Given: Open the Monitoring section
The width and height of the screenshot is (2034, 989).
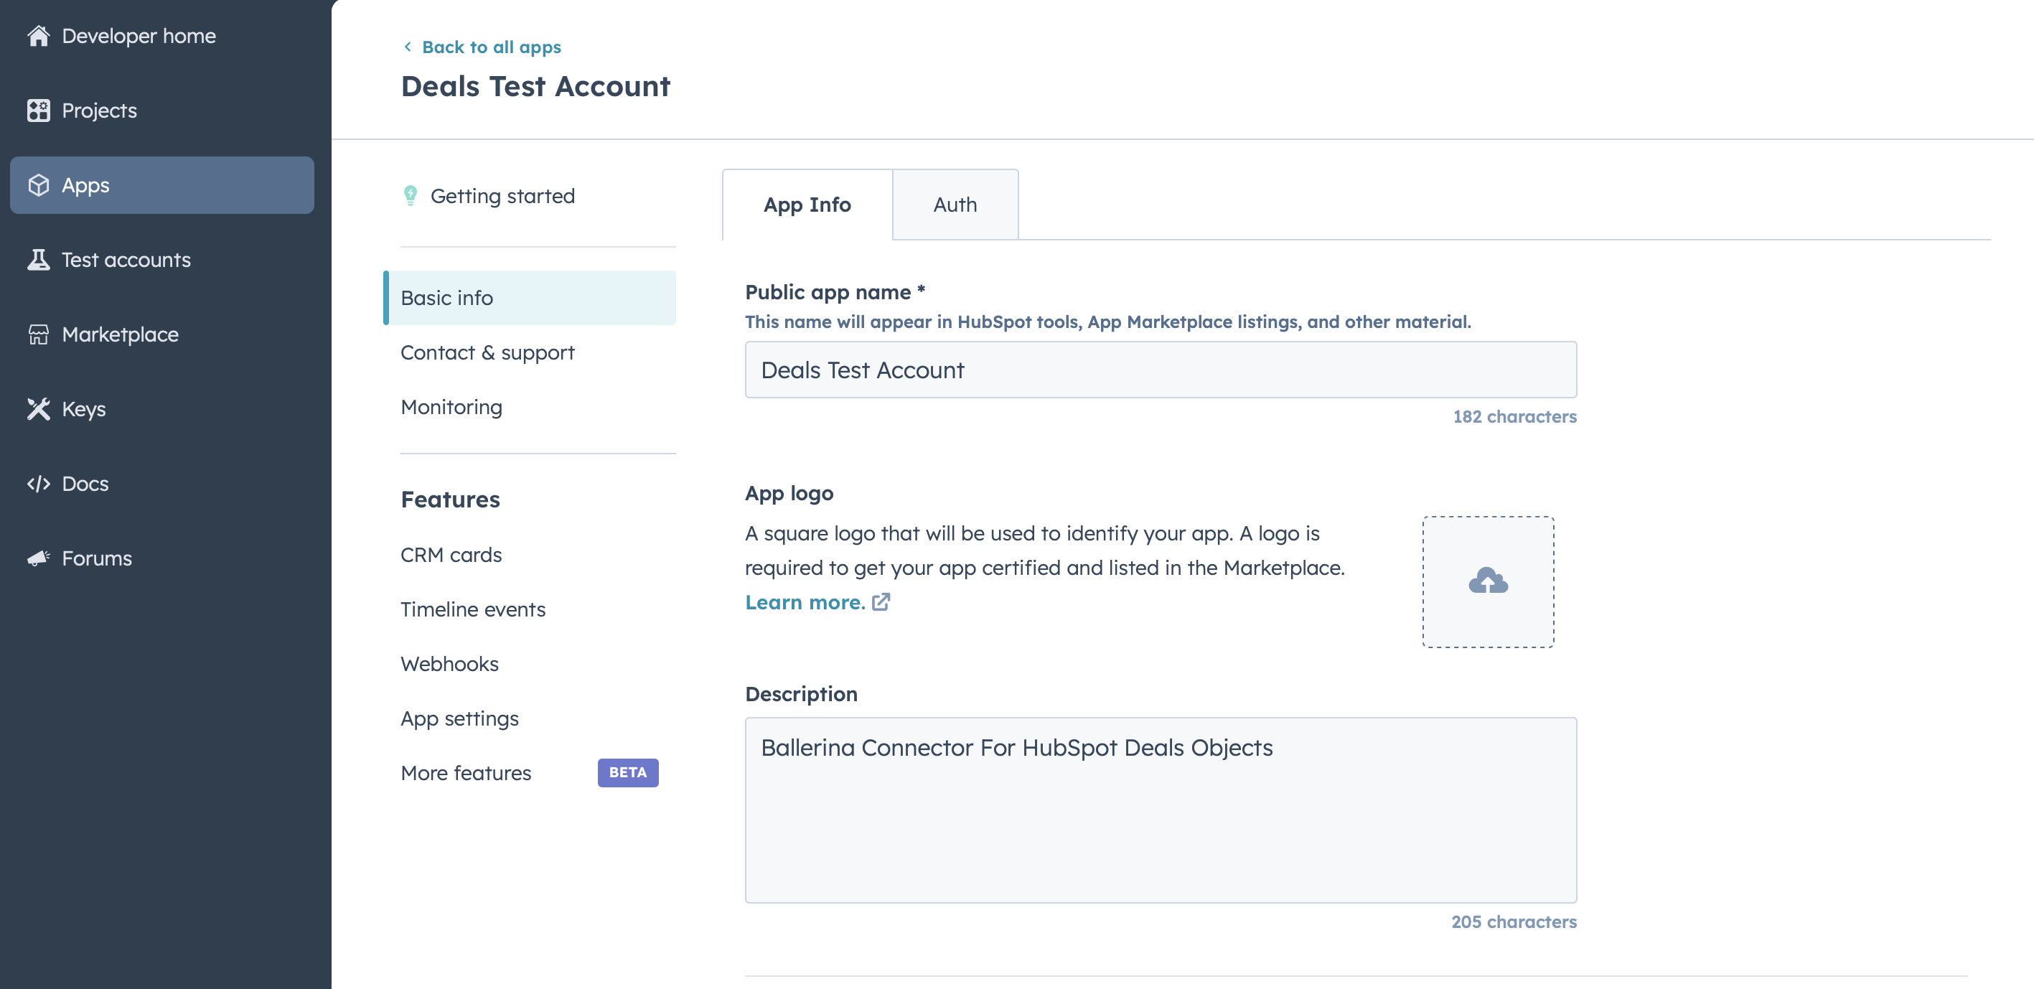Looking at the screenshot, I should pos(451,407).
